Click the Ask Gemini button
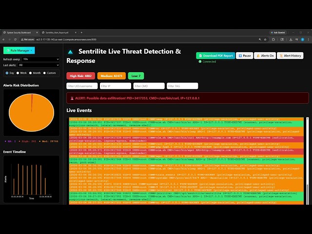 tap(278, 33)
